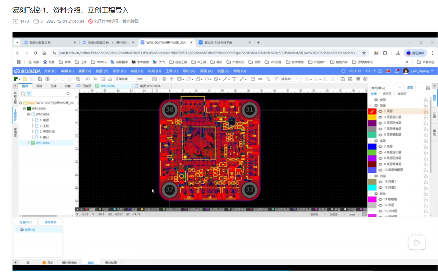Click the filter funnel icon in project panel
Screen dimensions: 438x272
(28, 94)
